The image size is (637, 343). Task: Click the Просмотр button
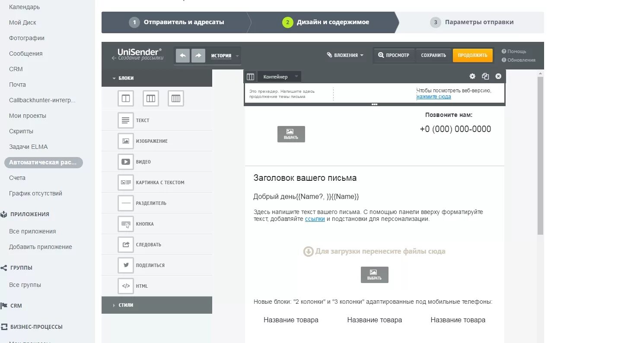coord(393,55)
